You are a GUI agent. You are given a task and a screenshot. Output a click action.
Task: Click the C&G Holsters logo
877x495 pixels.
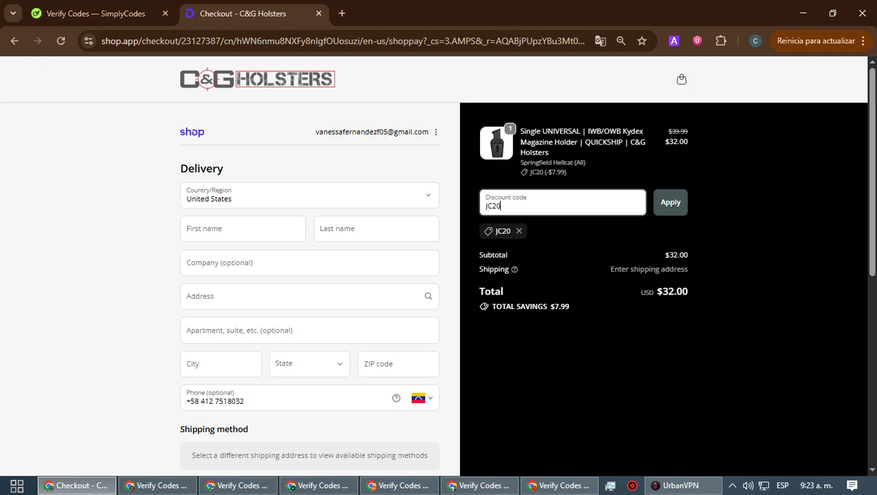point(257,79)
